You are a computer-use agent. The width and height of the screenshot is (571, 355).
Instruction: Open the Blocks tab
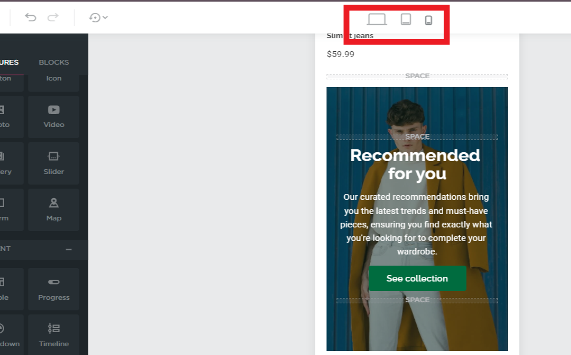pyautogui.click(x=54, y=62)
